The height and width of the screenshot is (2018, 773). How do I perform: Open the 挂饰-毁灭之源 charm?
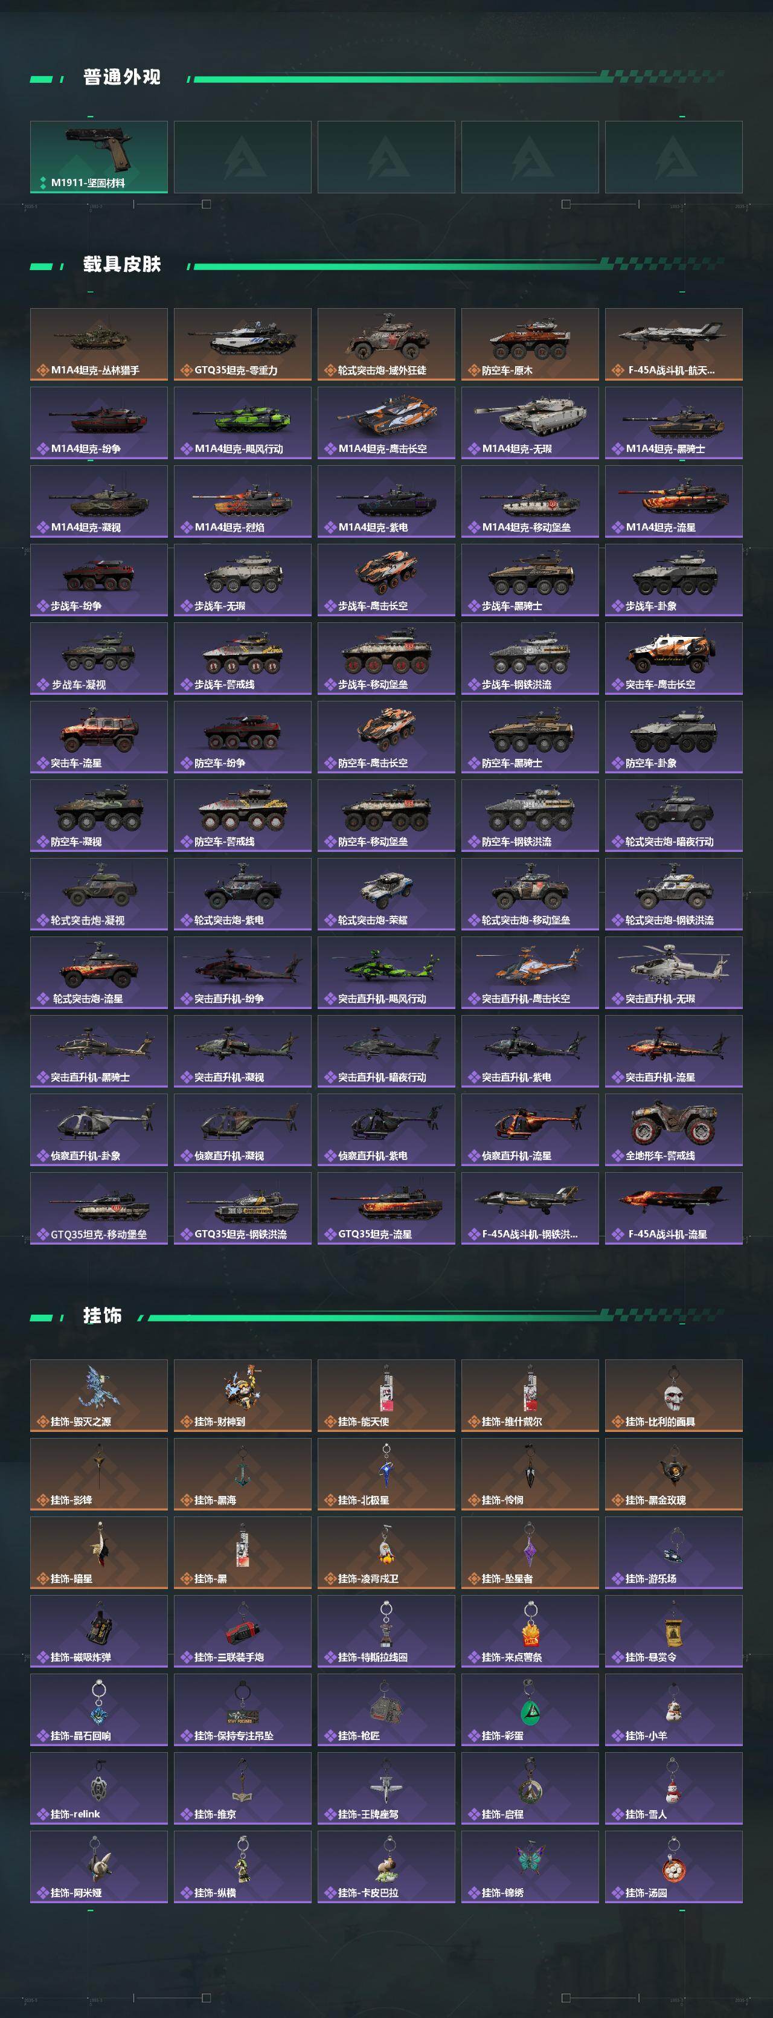(x=98, y=1395)
